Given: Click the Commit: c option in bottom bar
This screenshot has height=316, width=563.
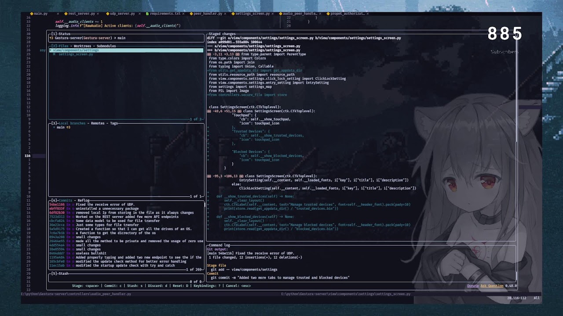Looking at the screenshot, I should (113, 286).
